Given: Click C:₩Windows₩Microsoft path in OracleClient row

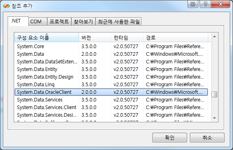Looking at the screenshot, I should pos(174,92).
